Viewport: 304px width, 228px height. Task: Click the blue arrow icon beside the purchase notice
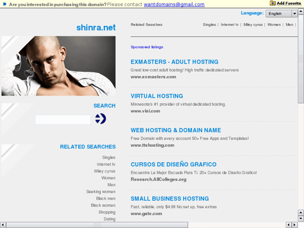[x=5, y=4]
